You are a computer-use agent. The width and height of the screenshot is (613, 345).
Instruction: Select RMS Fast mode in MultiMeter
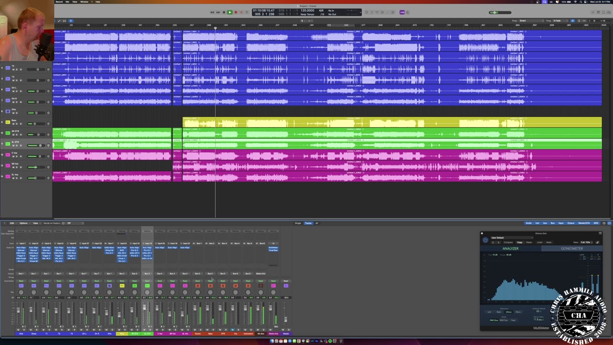tap(504, 321)
